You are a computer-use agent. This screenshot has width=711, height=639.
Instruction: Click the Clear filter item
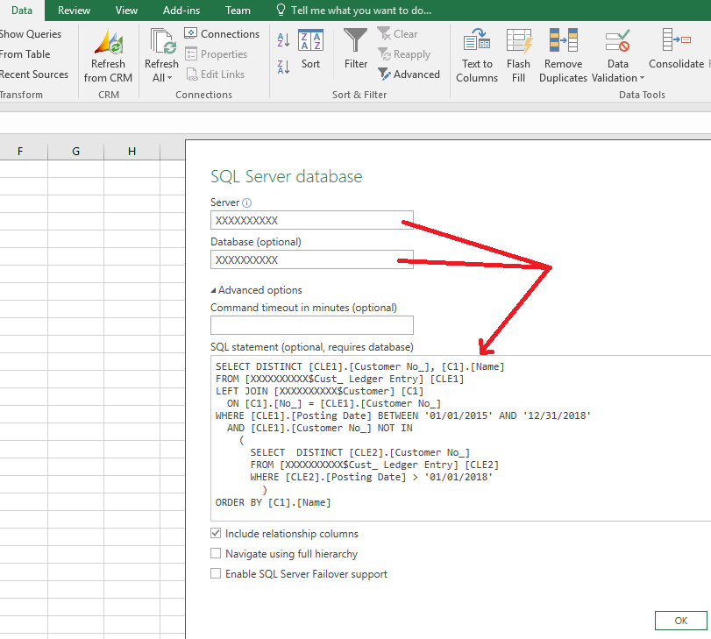coord(398,33)
